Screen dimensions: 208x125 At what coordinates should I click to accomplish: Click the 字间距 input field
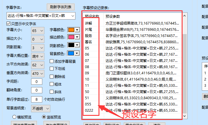coord(37,81)
